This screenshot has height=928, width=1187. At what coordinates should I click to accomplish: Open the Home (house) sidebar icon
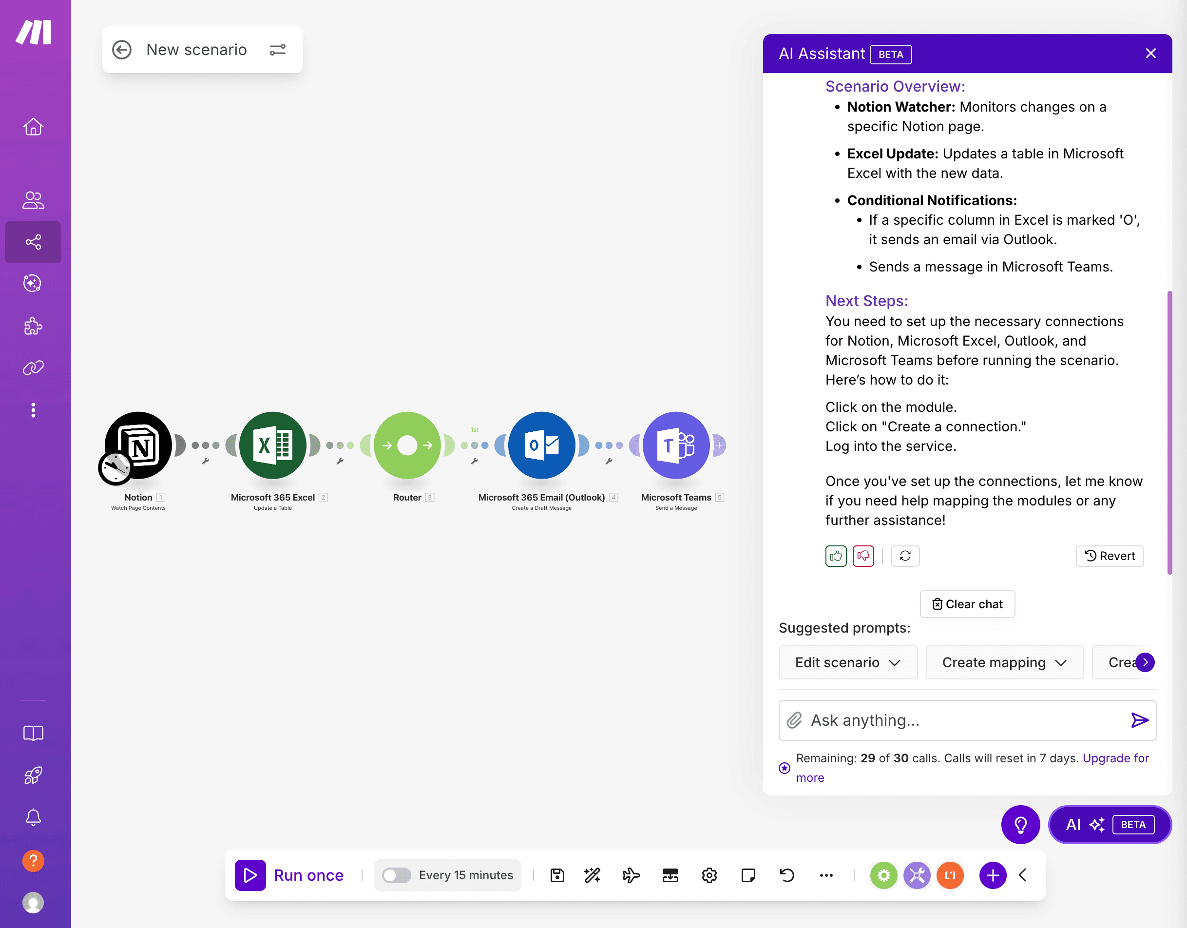click(33, 127)
